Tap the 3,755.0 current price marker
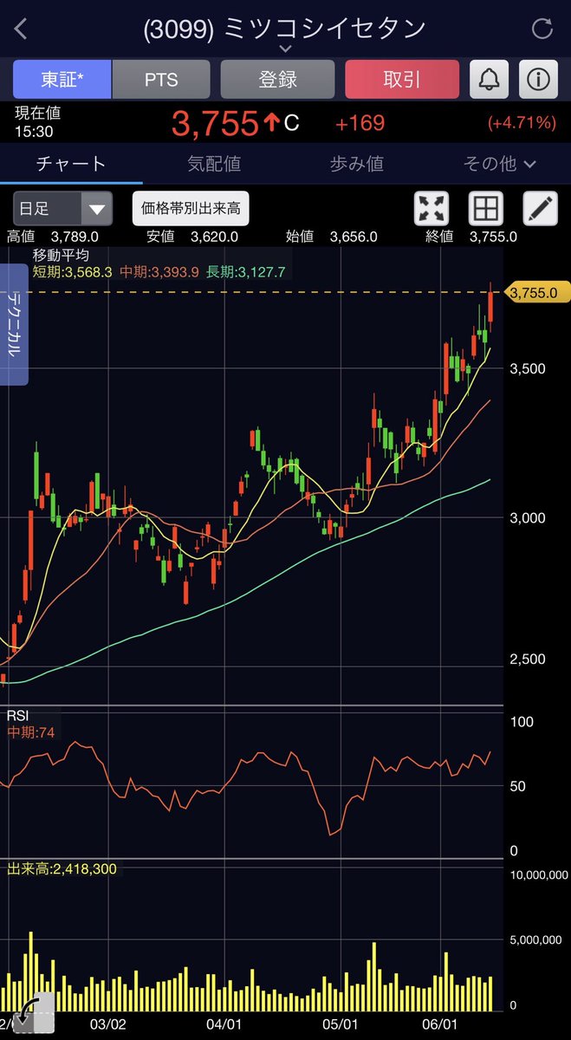571x1040 pixels. [538, 293]
